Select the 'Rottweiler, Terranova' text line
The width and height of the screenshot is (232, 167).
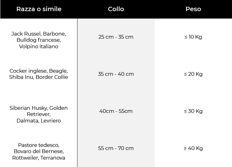39,158
